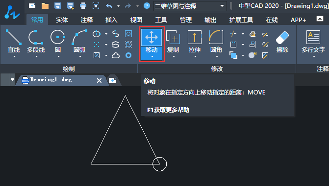Screen dimensions: 329x186
Task: Collapse the ribbon with the up-arrow button
Action: click(320, 19)
